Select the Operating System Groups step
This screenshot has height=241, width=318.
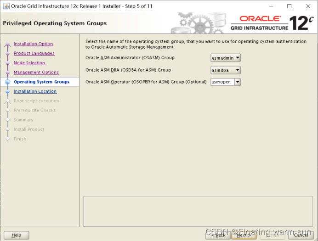[41, 82]
